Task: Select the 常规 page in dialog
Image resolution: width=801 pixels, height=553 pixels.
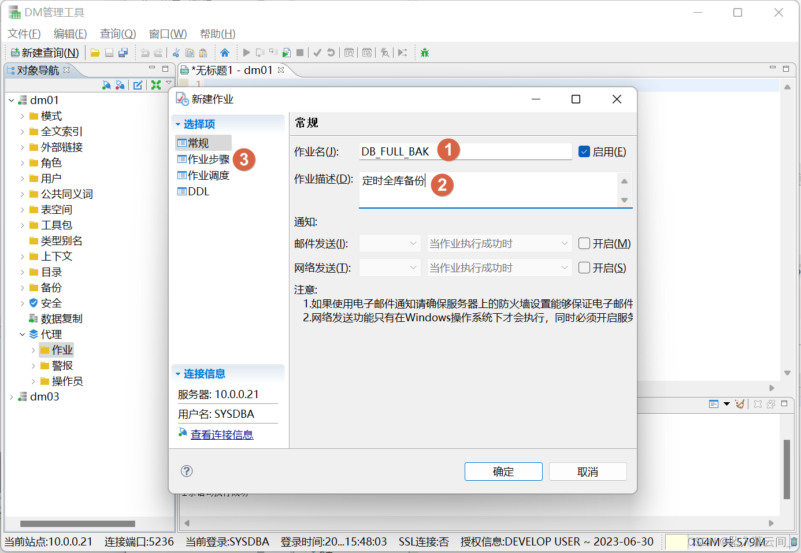Action: [x=203, y=143]
